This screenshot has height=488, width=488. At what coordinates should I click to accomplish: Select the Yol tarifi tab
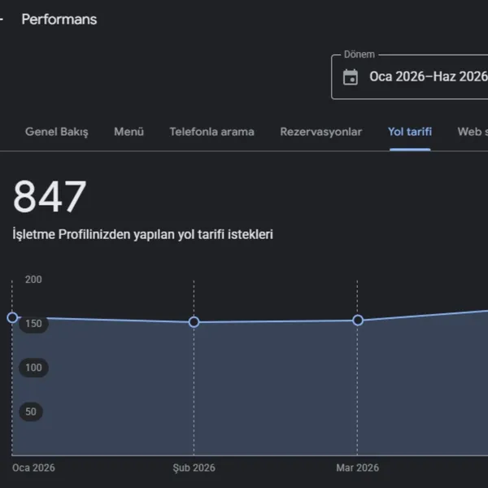tap(410, 132)
